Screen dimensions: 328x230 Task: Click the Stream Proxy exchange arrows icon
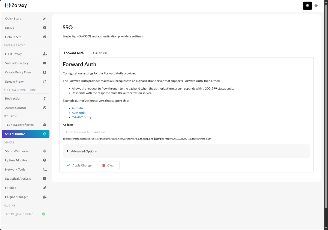click(x=44, y=81)
